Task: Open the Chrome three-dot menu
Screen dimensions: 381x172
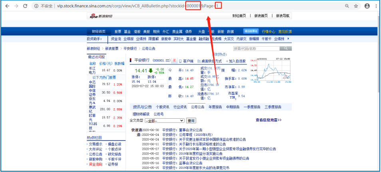Action: click(376, 6)
